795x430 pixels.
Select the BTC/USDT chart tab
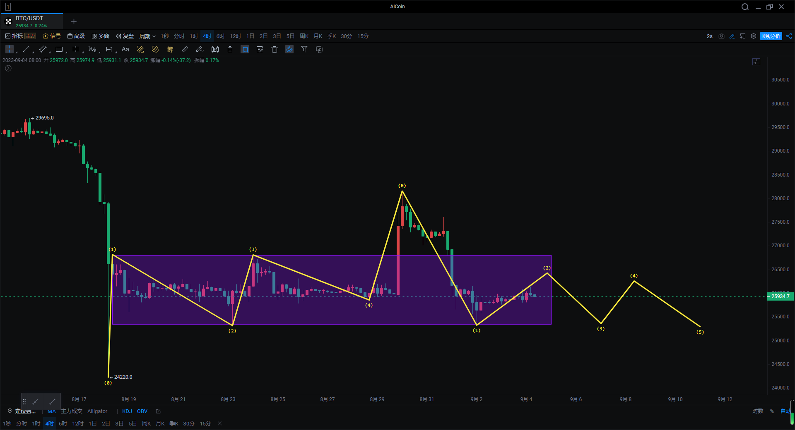[31, 21]
